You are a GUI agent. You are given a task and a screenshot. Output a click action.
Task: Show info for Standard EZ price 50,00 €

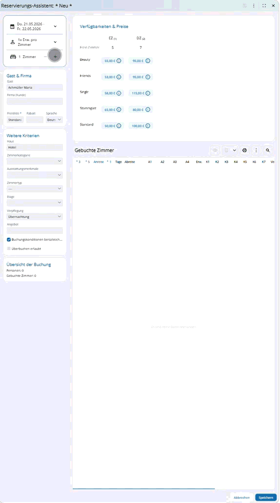pos(119,126)
